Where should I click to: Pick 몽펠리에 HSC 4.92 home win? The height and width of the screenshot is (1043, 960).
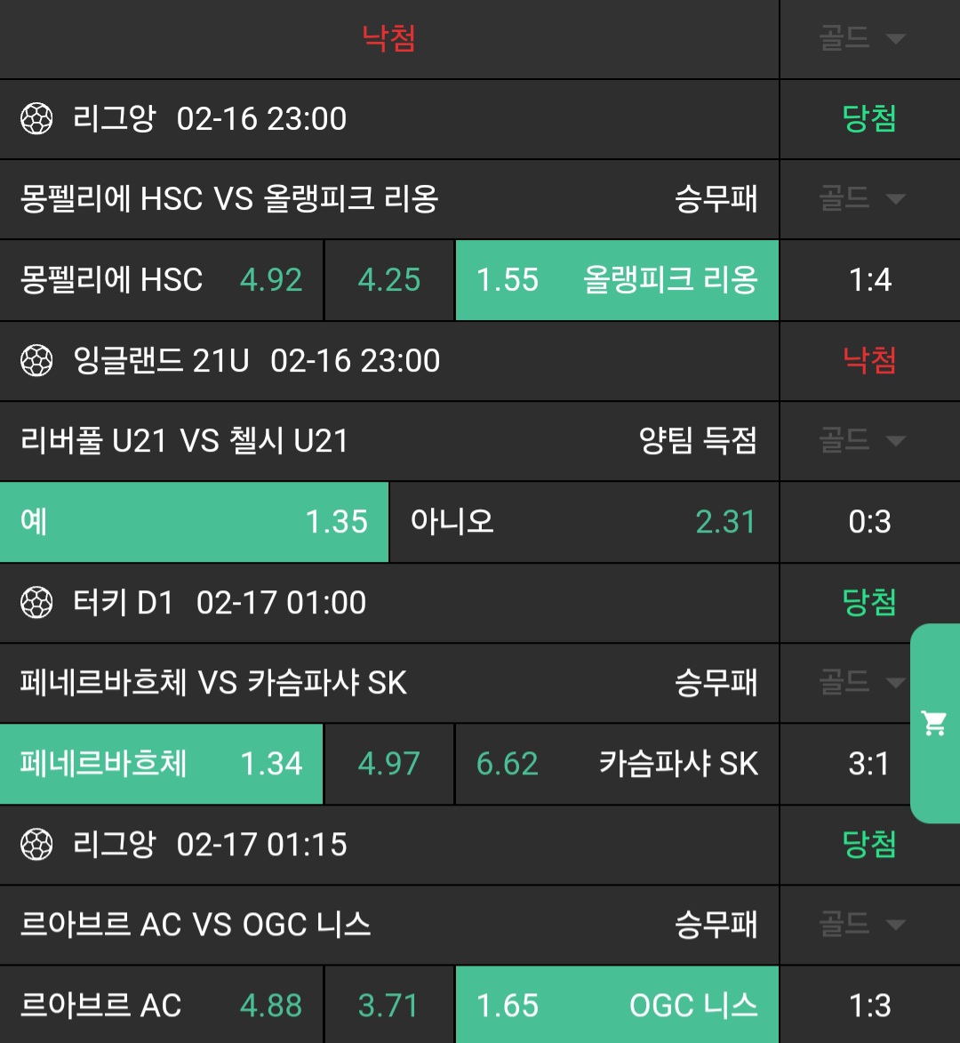[161, 280]
